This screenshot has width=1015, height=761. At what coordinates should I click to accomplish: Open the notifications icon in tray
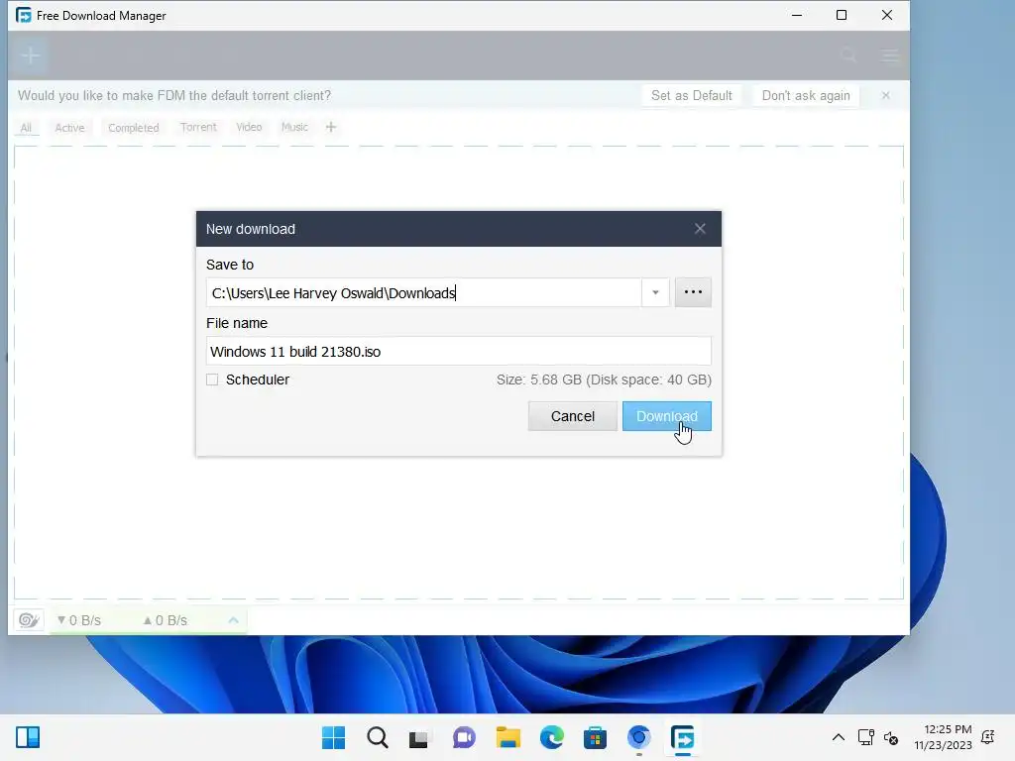click(x=988, y=737)
